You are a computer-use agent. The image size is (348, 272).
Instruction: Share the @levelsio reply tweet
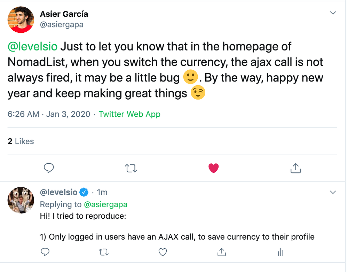221,251
